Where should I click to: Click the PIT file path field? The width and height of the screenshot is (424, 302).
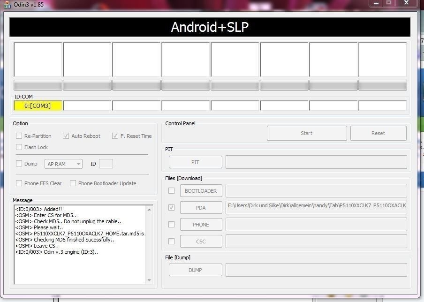317,162
